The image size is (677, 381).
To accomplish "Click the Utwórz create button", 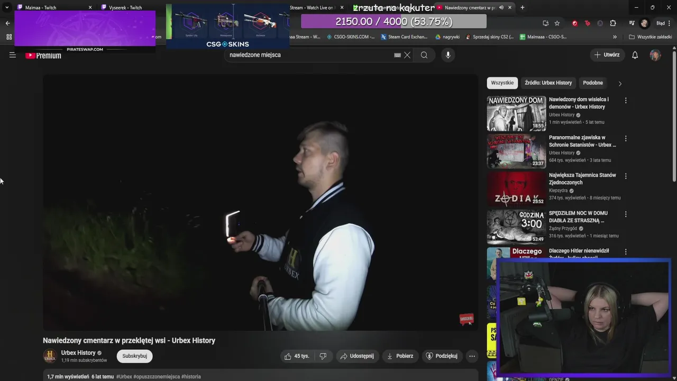I will tap(607, 55).
